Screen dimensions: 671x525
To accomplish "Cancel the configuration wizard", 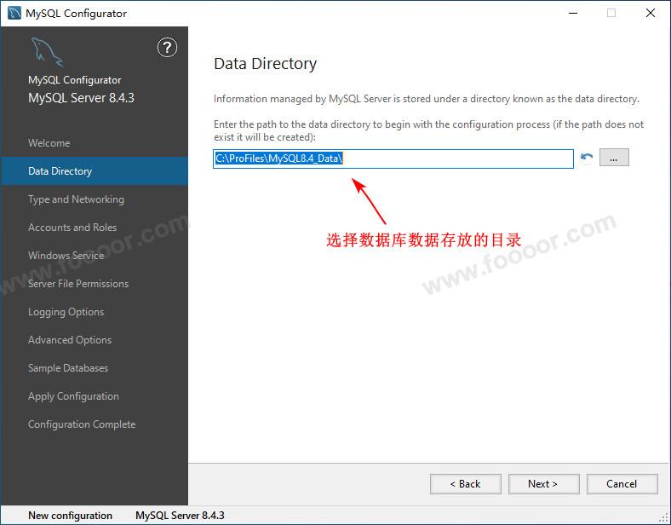I will click(622, 484).
